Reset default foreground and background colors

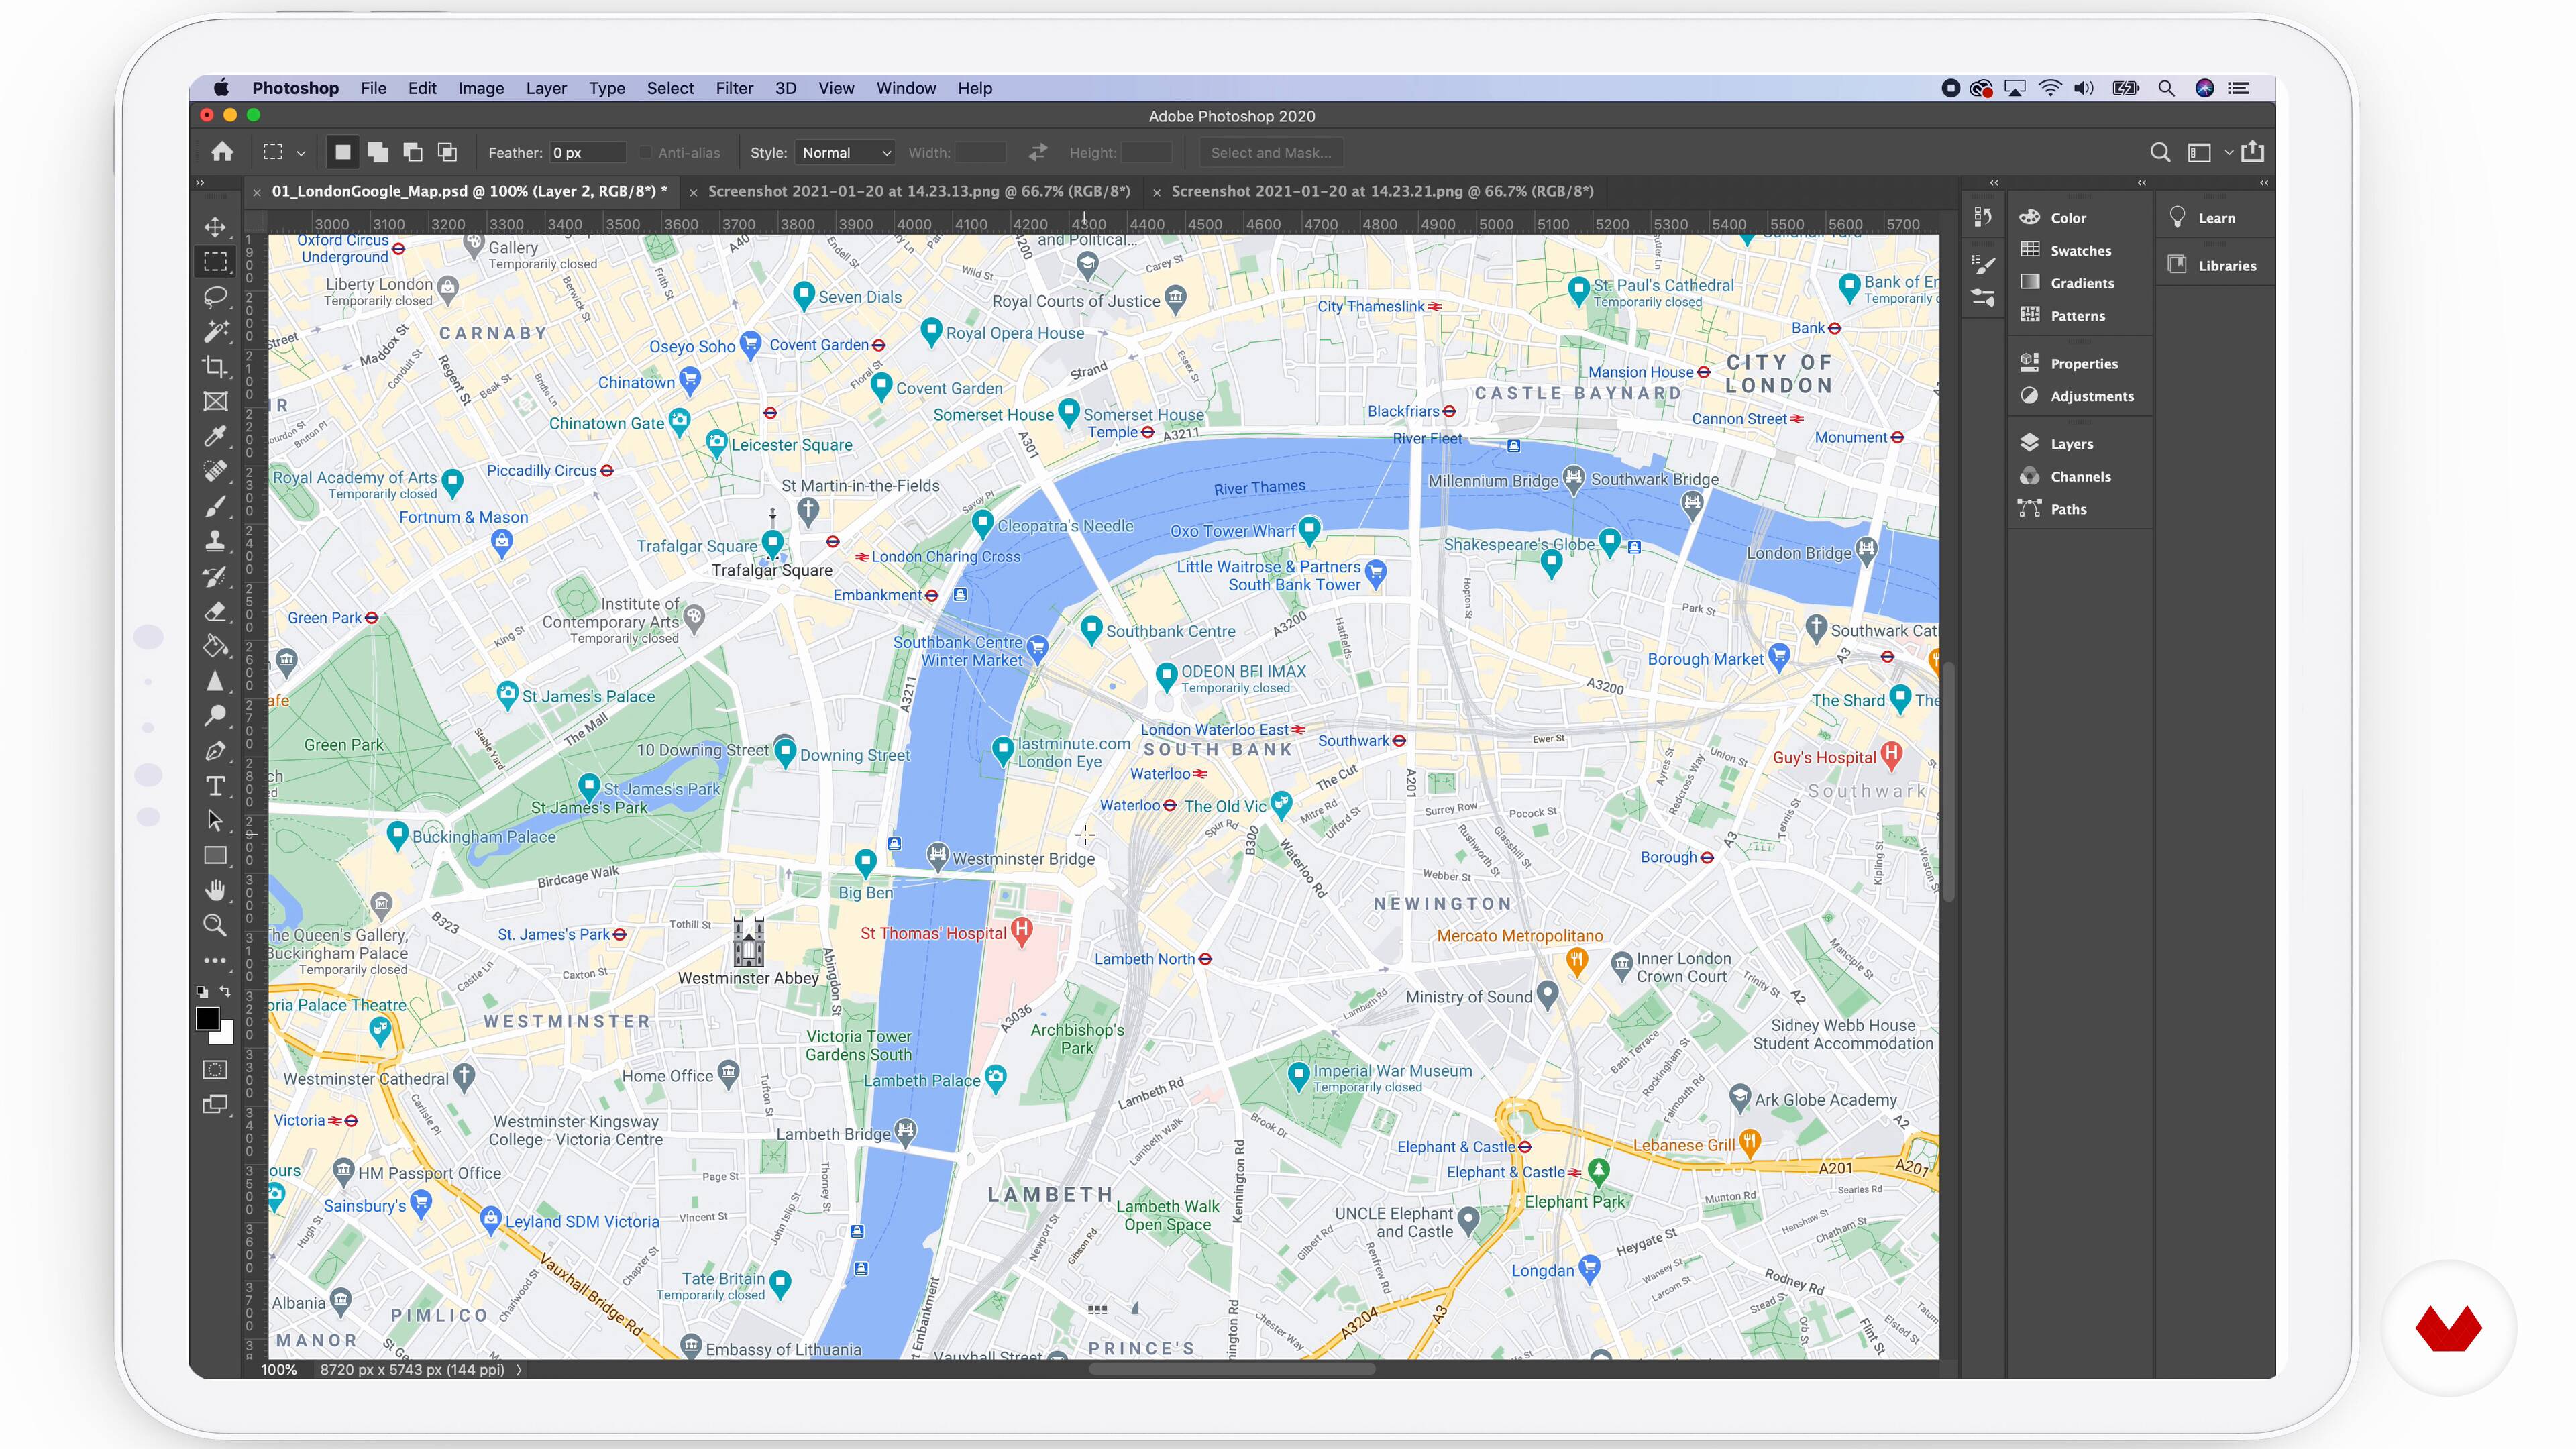pyautogui.click(x=203, y=992)
